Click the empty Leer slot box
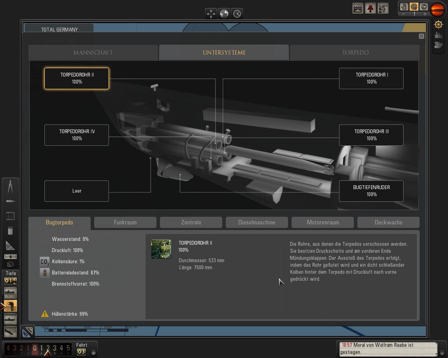This screenshot has height=358, width=448. click(x=77, y=191)
